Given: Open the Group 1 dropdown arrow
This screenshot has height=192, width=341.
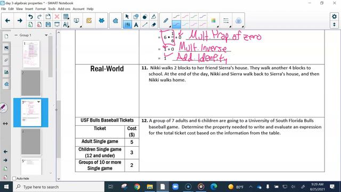Looking at the screenshot, I should coord(46,35).
